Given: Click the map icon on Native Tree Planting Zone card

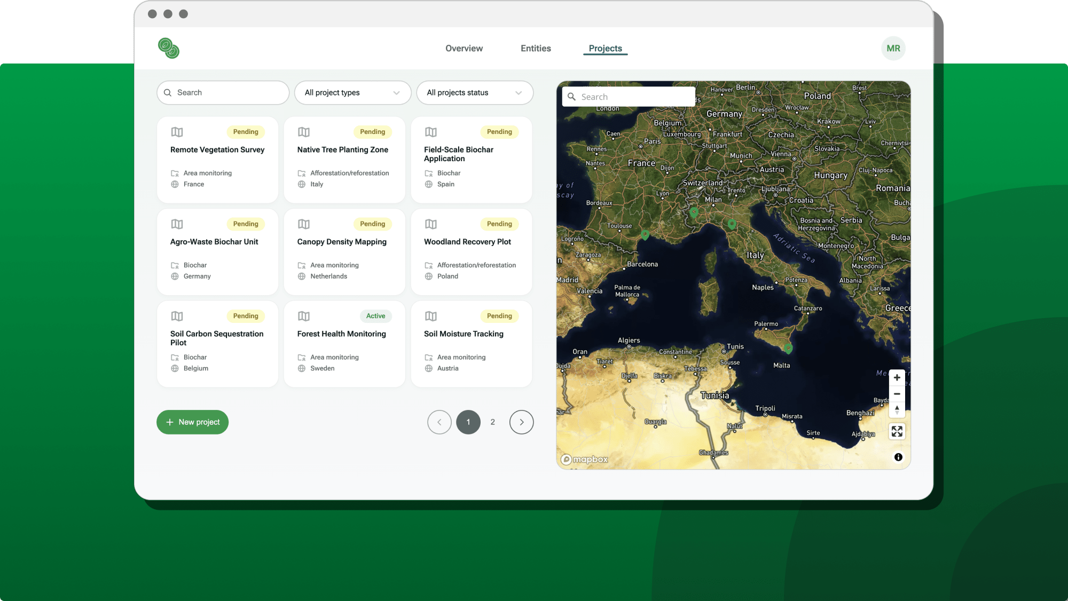Looking at the screenshot, I should click(x=304, y=132).
